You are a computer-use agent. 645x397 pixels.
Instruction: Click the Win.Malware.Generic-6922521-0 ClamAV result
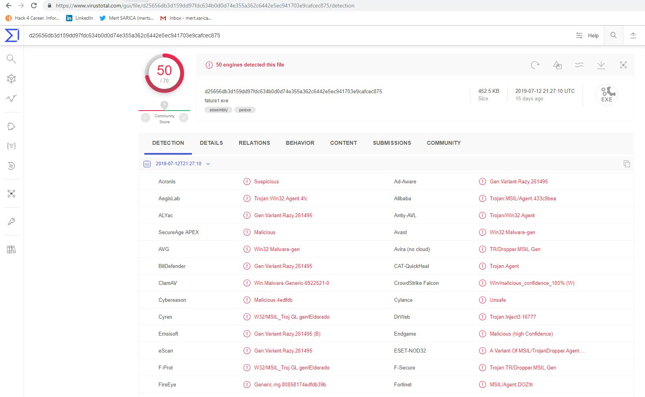coord(291,283)
